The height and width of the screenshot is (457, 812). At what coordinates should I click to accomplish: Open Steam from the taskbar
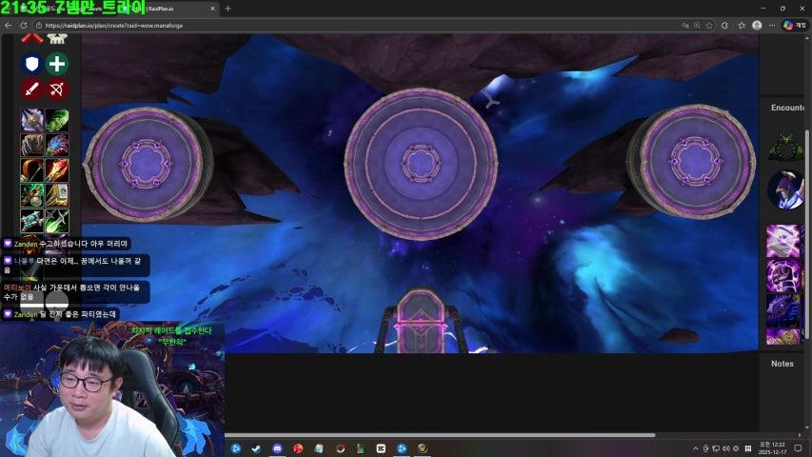[x=256, y=448]
